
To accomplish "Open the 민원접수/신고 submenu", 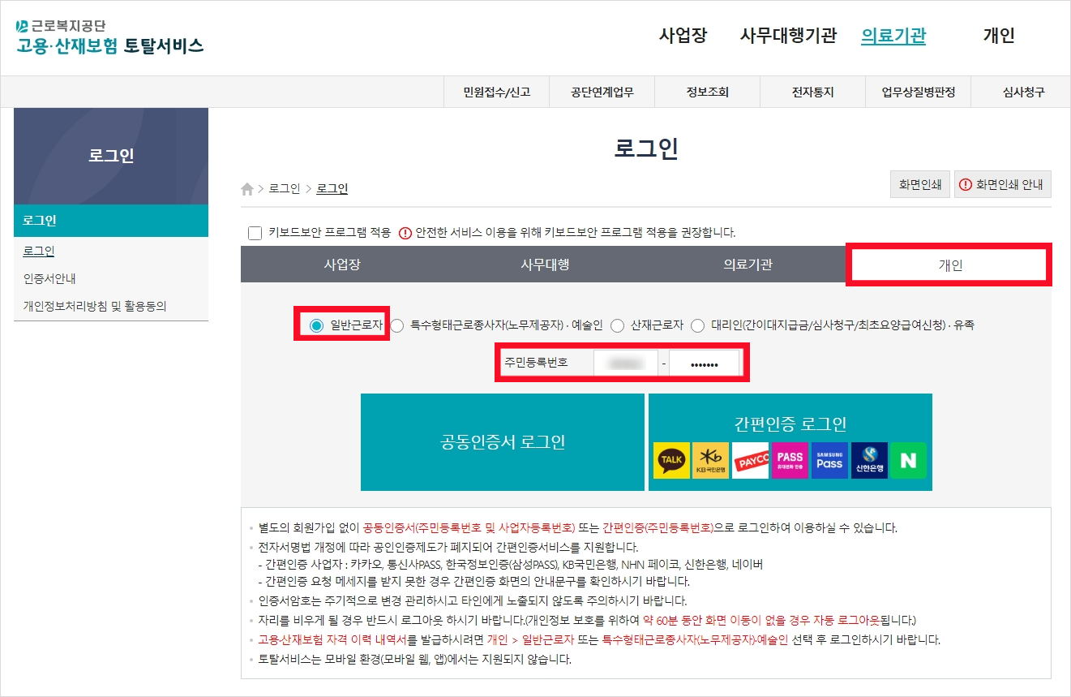I will click(x=496, y=92).
